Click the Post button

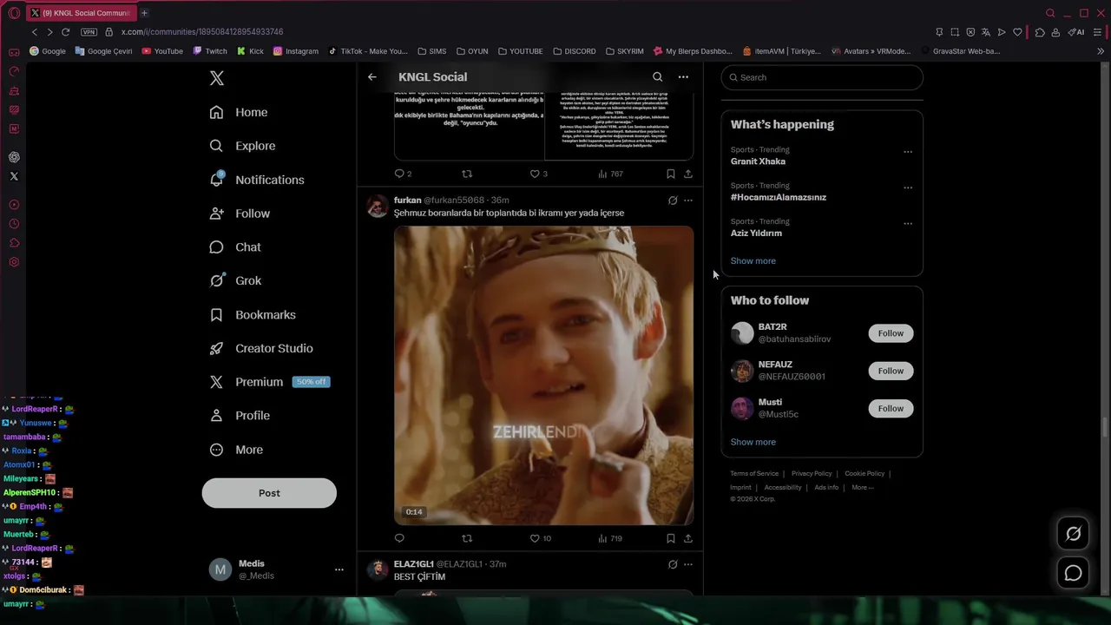click(x=269, y=493)
